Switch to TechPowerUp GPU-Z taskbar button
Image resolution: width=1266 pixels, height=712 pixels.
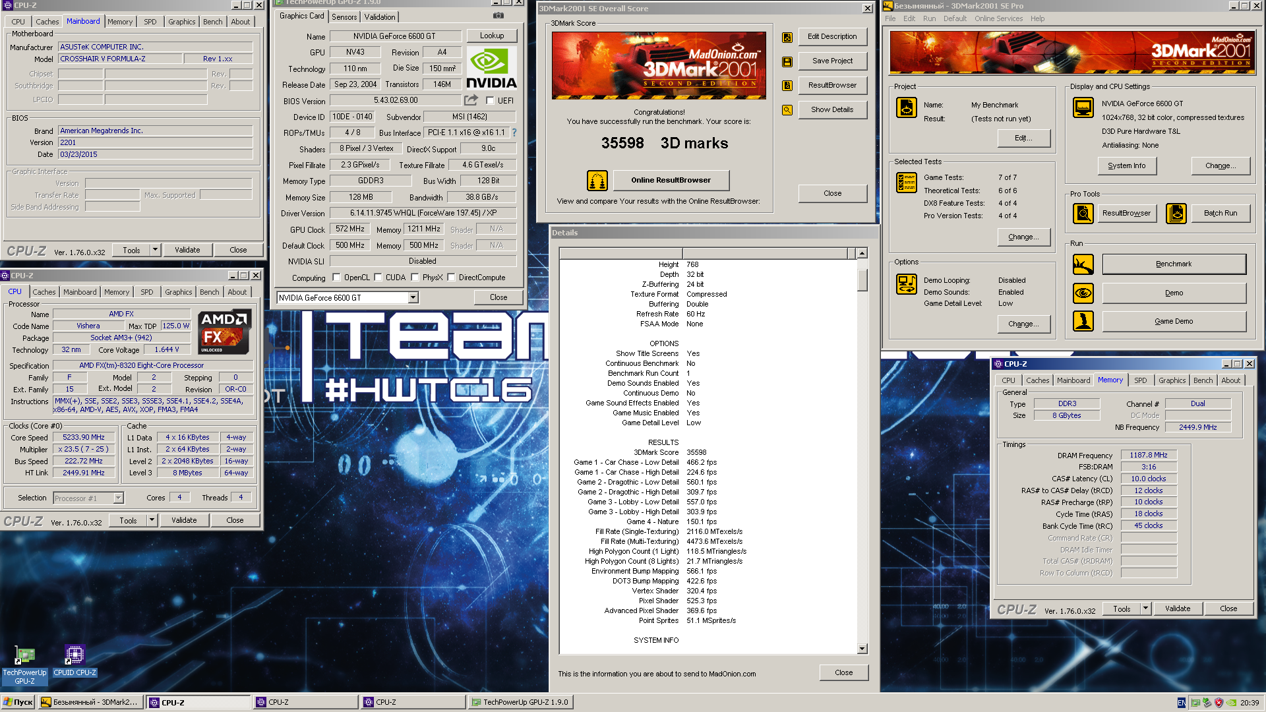pyautogui.click(x=520, y=703)
